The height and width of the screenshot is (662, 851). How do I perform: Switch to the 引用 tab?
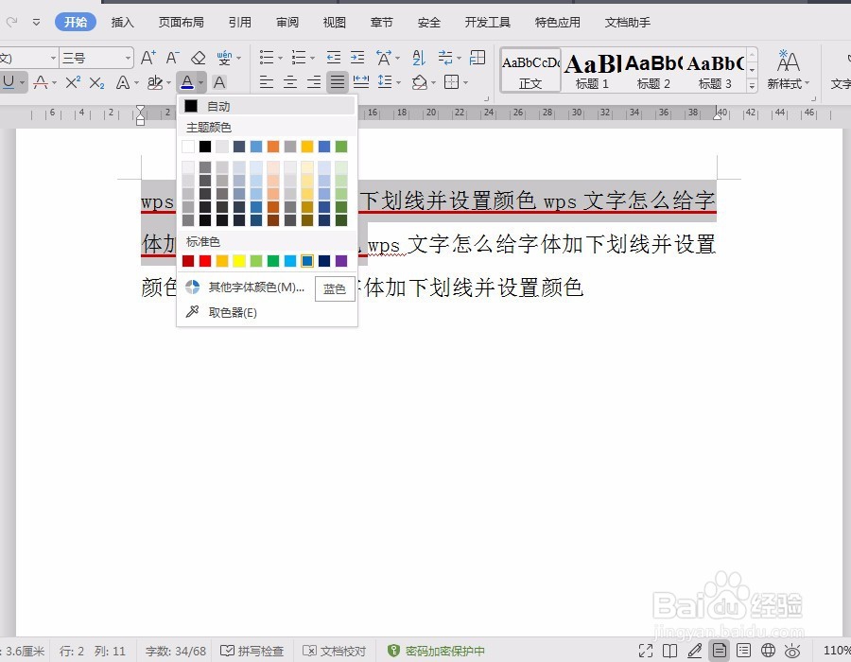click(240, 23)
